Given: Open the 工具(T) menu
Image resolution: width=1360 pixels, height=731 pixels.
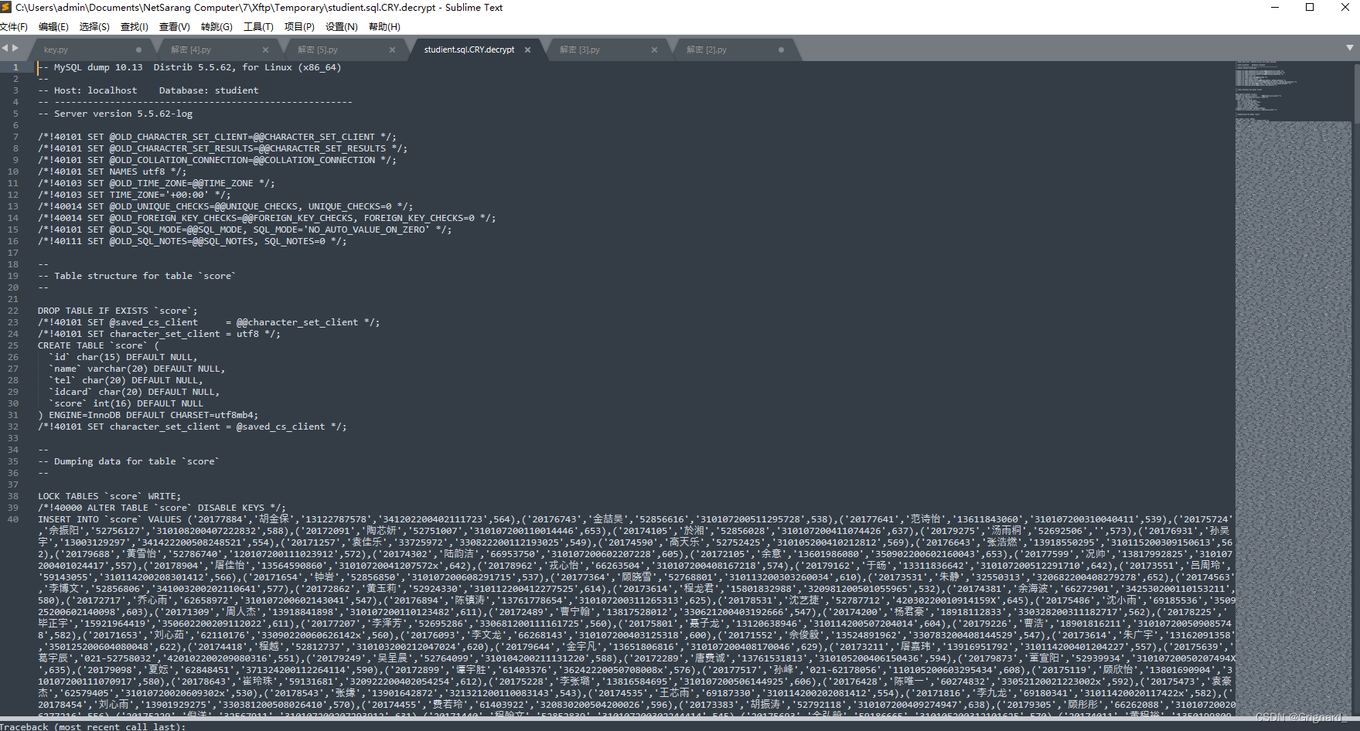Looking at the screenshot, I should click(x=258, y=27).
